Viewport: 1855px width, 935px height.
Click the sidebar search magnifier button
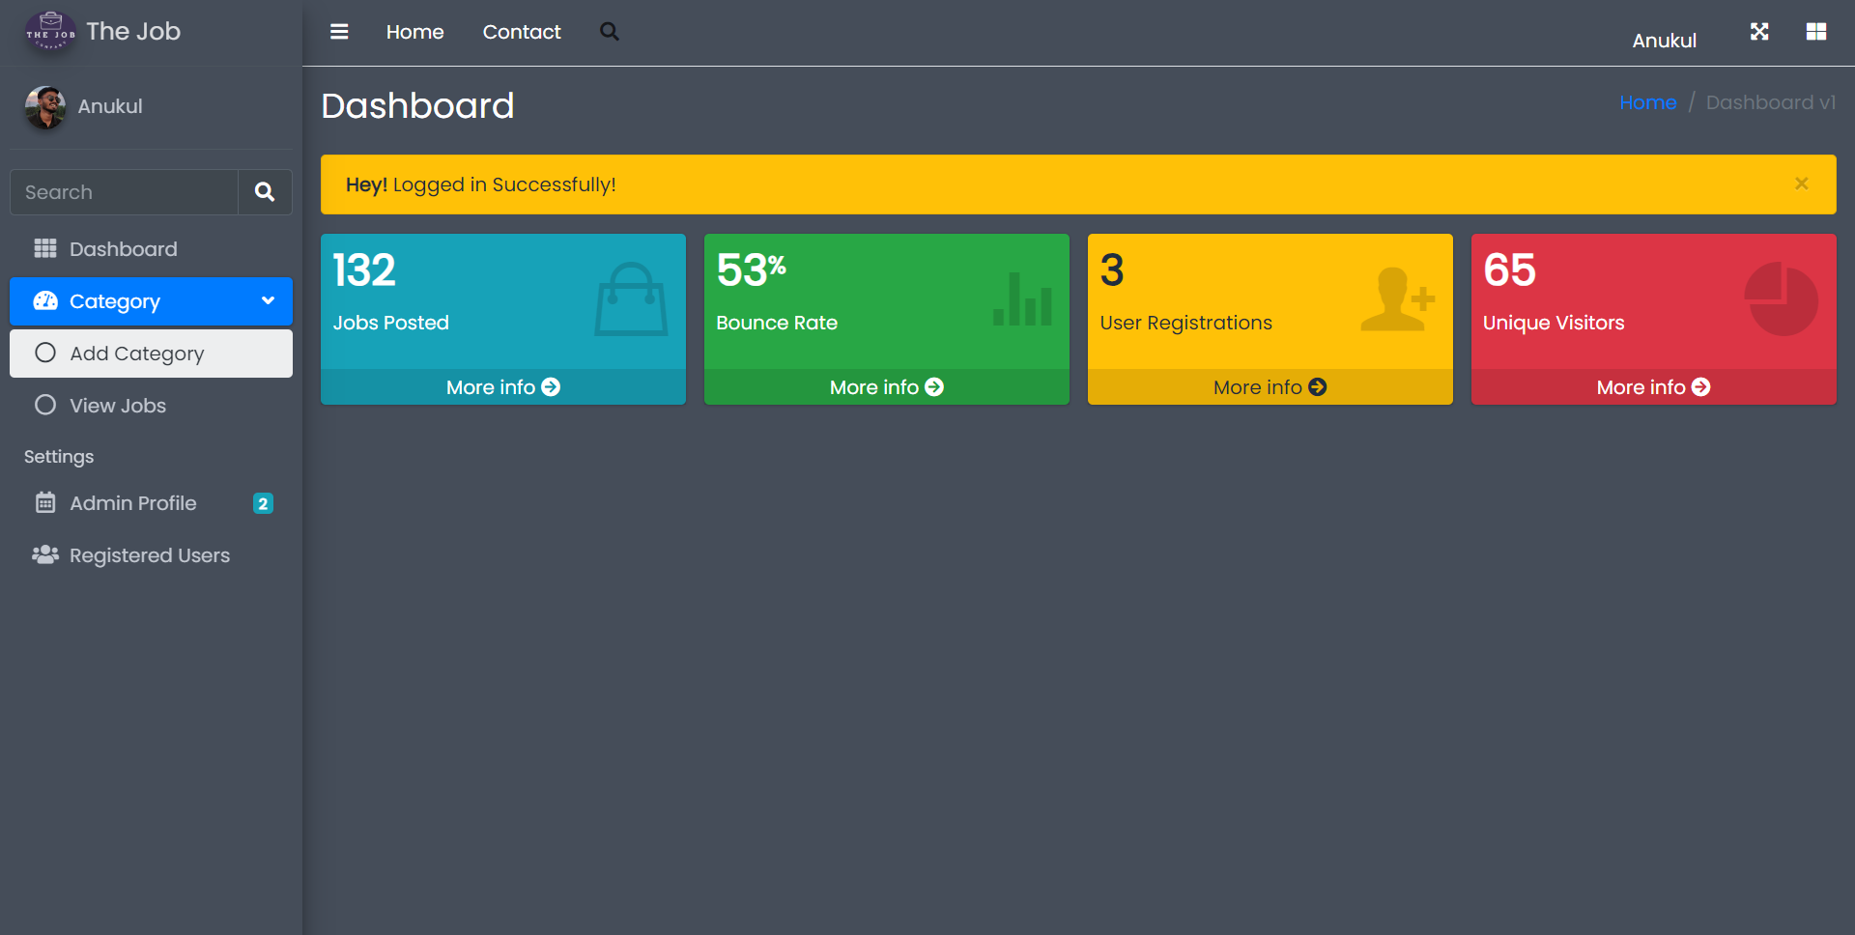coord(265,192)
